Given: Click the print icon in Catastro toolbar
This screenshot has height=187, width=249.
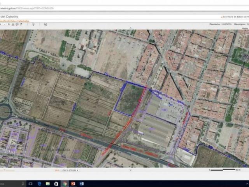Looking at the screenshot, I should pyautogui.click(x=13, y=24).
